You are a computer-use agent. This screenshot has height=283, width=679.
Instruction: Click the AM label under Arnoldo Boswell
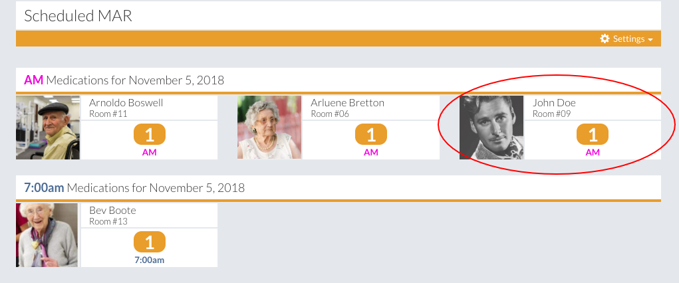150,152
